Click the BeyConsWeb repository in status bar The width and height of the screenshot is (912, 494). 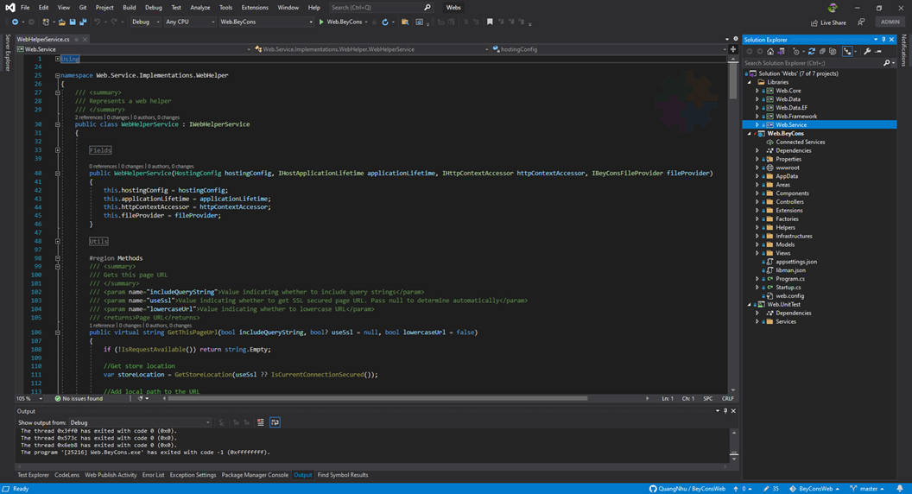point(814,489)
